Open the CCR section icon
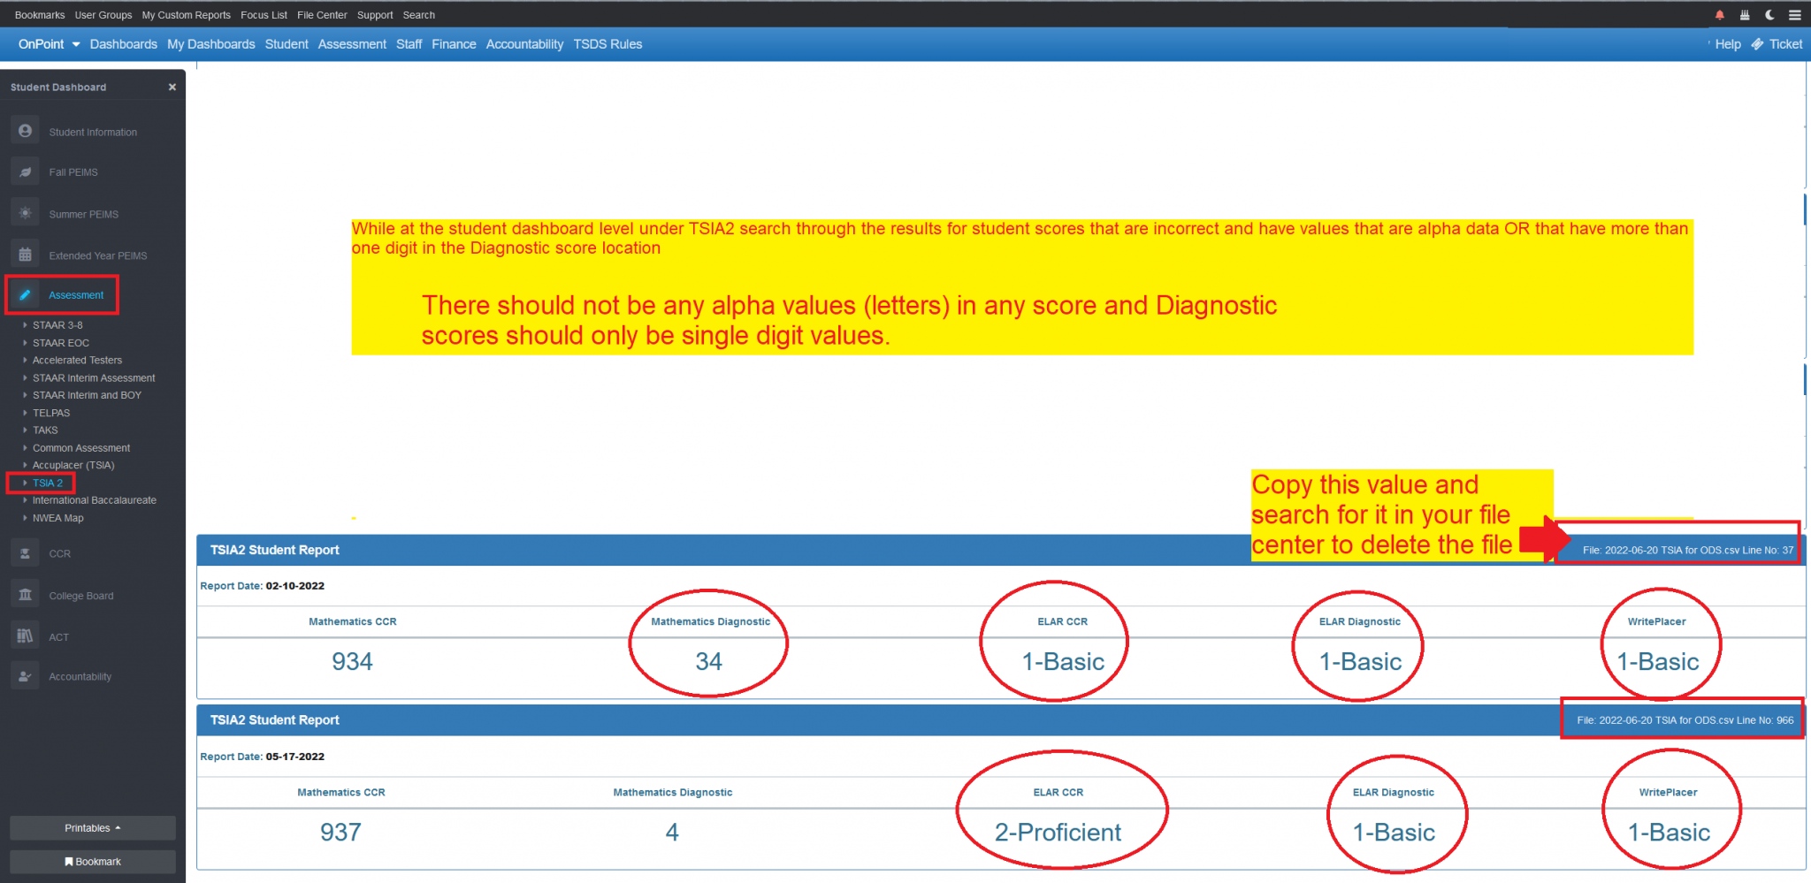 [25, 552]
